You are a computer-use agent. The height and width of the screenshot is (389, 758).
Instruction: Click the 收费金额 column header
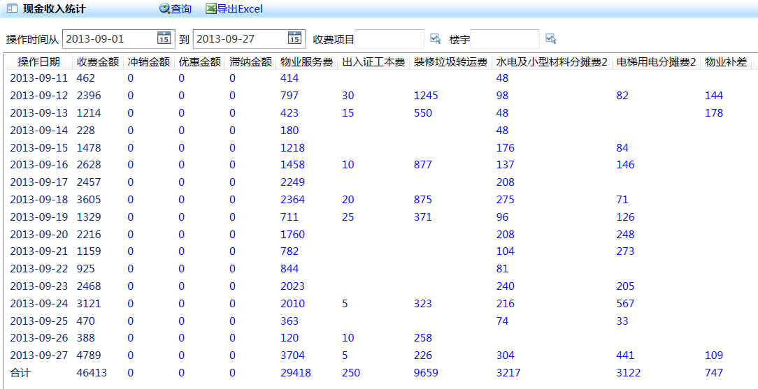[x=98, y=61]
